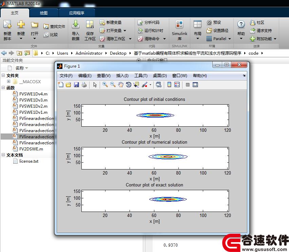Click New Figure icon in Figure 1 toolbar
Viewport: 289px width, 252px height.
(x=61, y=85)
